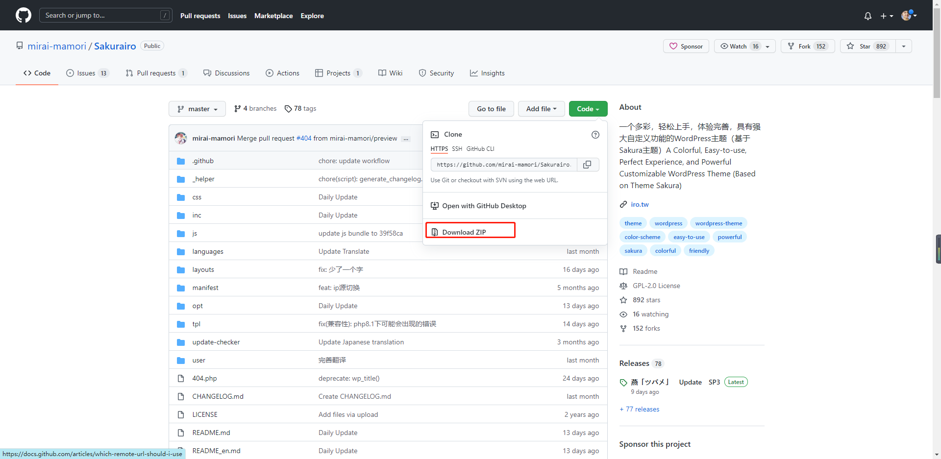Open the user avatar menu
This screenshot has height=459, width=941.
click(x=909, y=15)
